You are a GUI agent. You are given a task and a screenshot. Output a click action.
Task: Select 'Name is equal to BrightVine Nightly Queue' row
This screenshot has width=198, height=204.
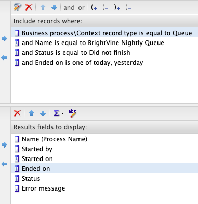(104, 42)
